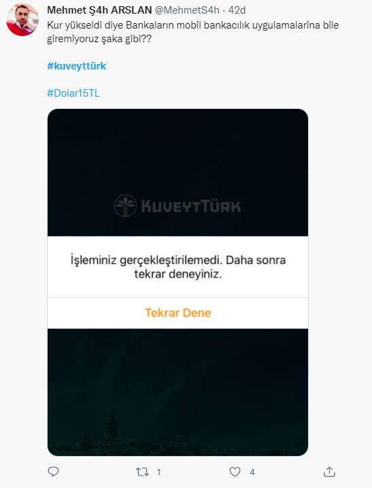Open the 42d timestamp link
Image resolution: width=372 pixels, height=488 pixels.
(237, 10)
